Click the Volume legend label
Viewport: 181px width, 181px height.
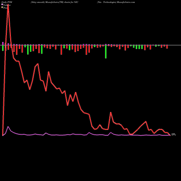pos(7,5)
